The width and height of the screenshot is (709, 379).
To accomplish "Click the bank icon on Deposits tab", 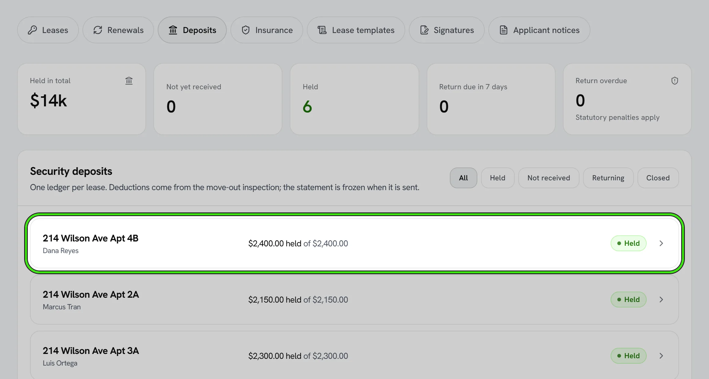I will pos(173,30).
